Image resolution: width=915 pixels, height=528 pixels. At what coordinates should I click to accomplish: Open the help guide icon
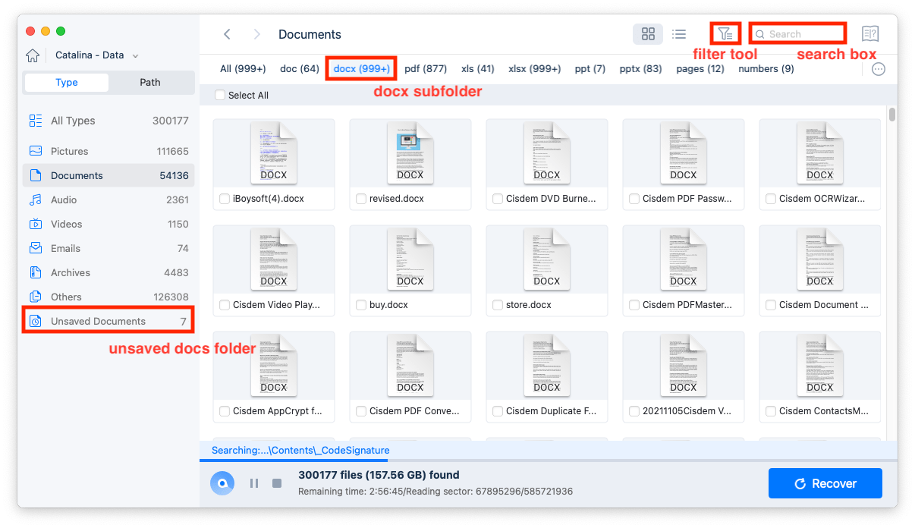click(x=869, y=33)
